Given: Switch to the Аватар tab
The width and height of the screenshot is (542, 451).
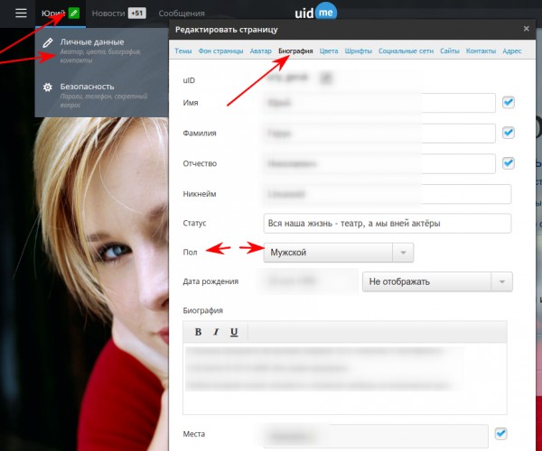Looking at the screenshot, I should 261,51.
